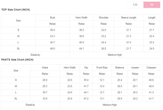Select the Hip column header

[86, 67]
